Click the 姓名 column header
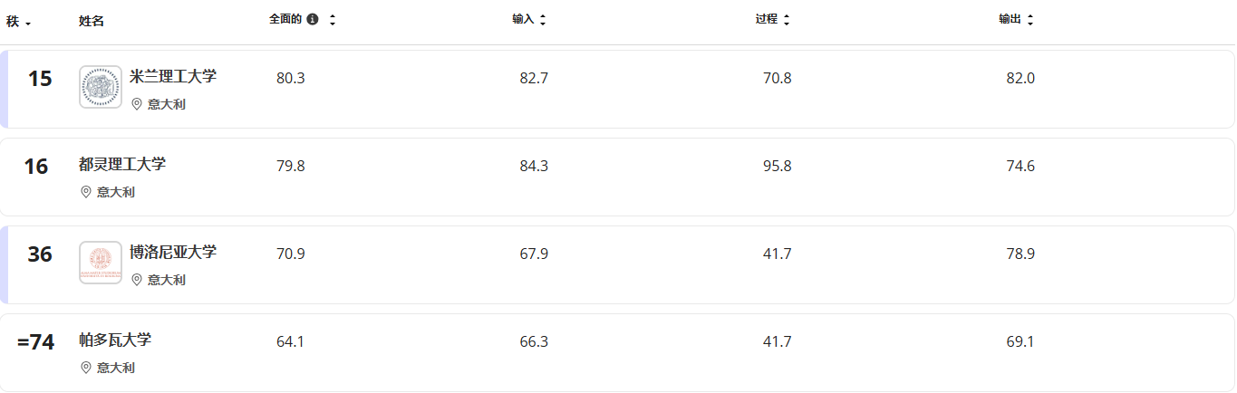The width and height of the screenshot is (1237, 393). click(x=92, y=21)
